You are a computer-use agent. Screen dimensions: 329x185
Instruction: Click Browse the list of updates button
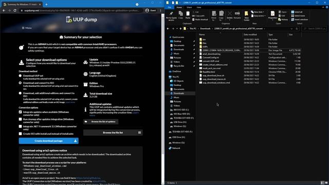tap(101, 122)
